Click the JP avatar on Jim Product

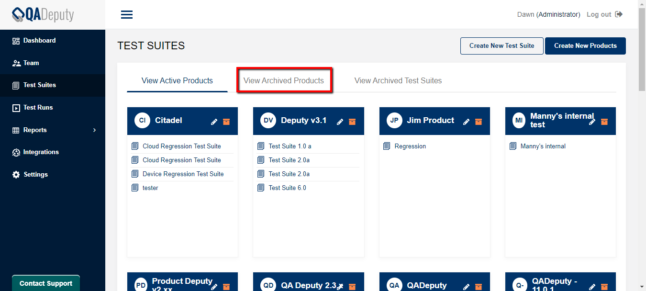tap(394, 121)
